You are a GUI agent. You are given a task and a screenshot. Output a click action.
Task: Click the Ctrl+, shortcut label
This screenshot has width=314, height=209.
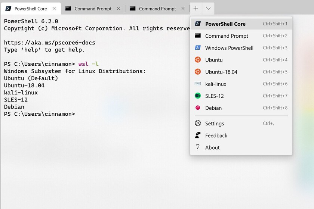click(268, 124)
